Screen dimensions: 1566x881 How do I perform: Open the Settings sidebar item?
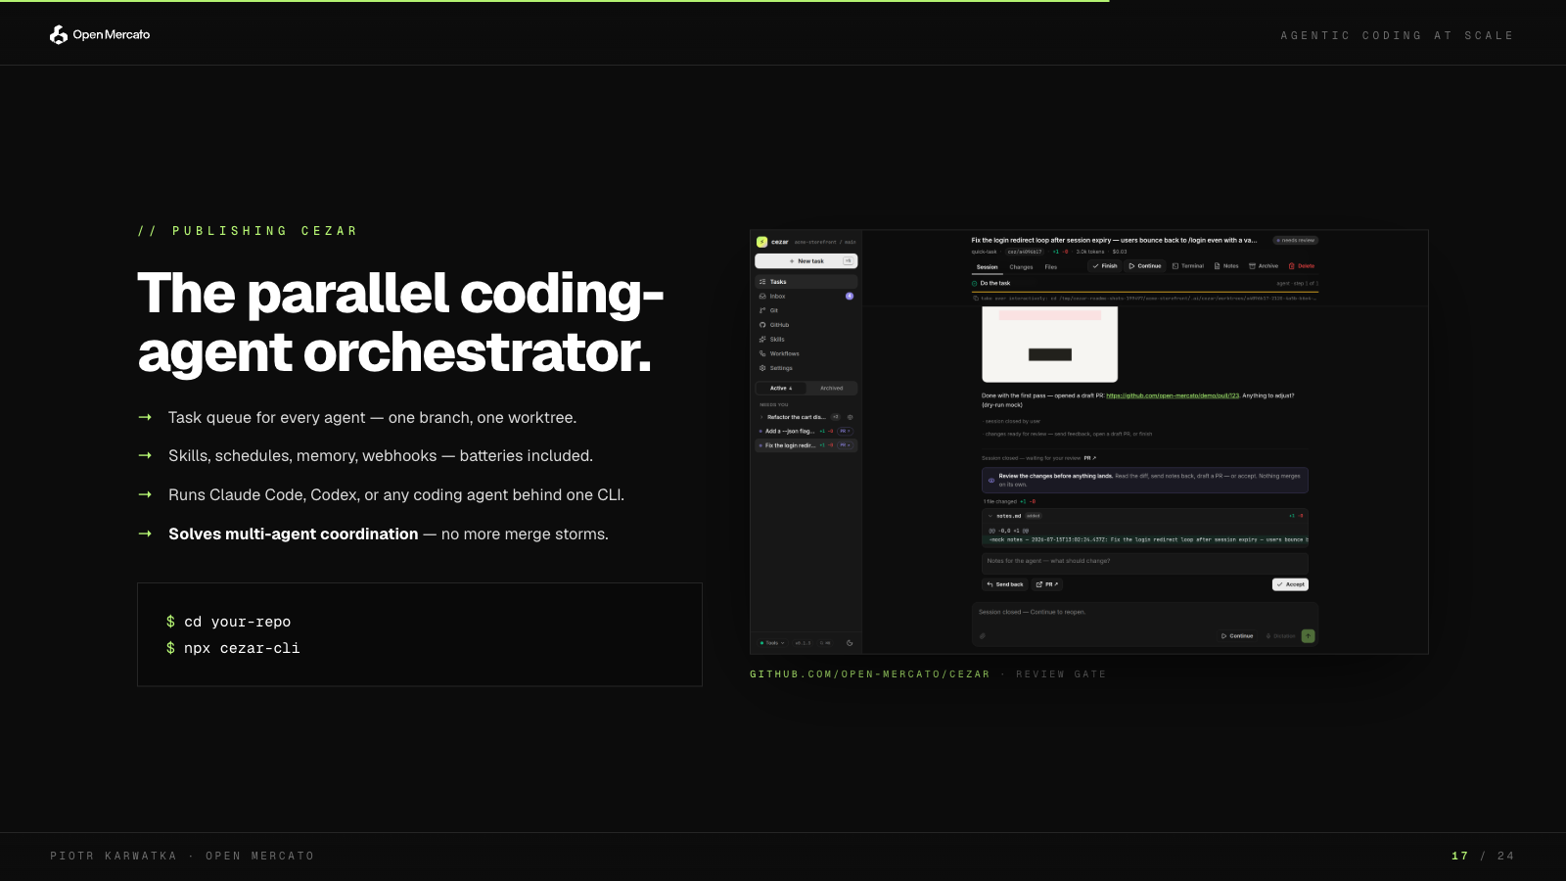point(806,368)
